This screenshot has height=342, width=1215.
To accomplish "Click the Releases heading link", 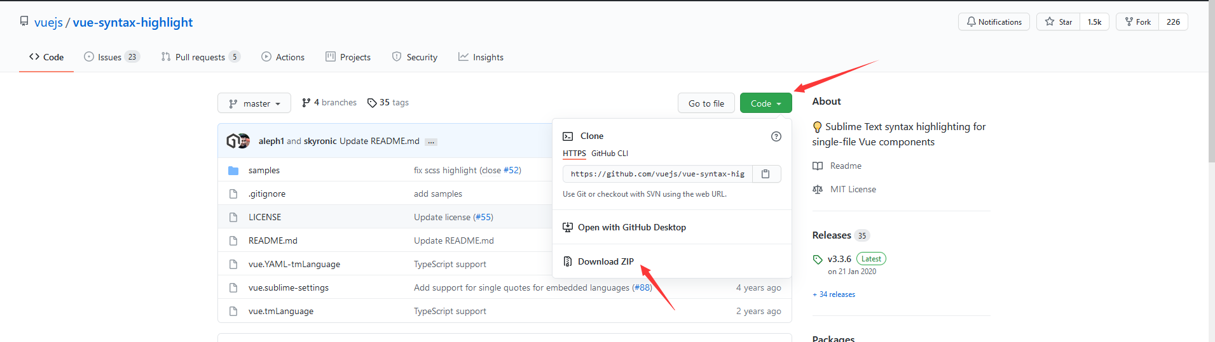I will [x=832, y=235].
